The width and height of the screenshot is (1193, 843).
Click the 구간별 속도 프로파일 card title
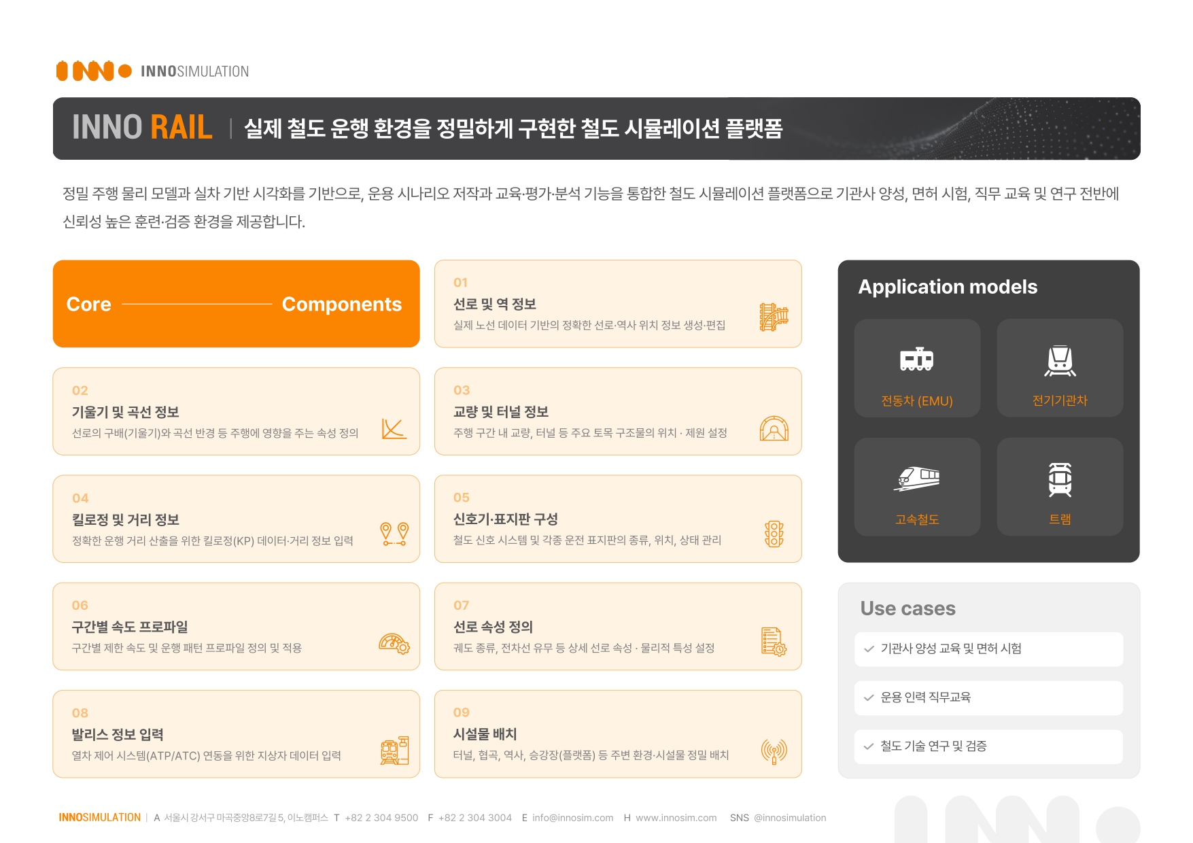[130, 627]
